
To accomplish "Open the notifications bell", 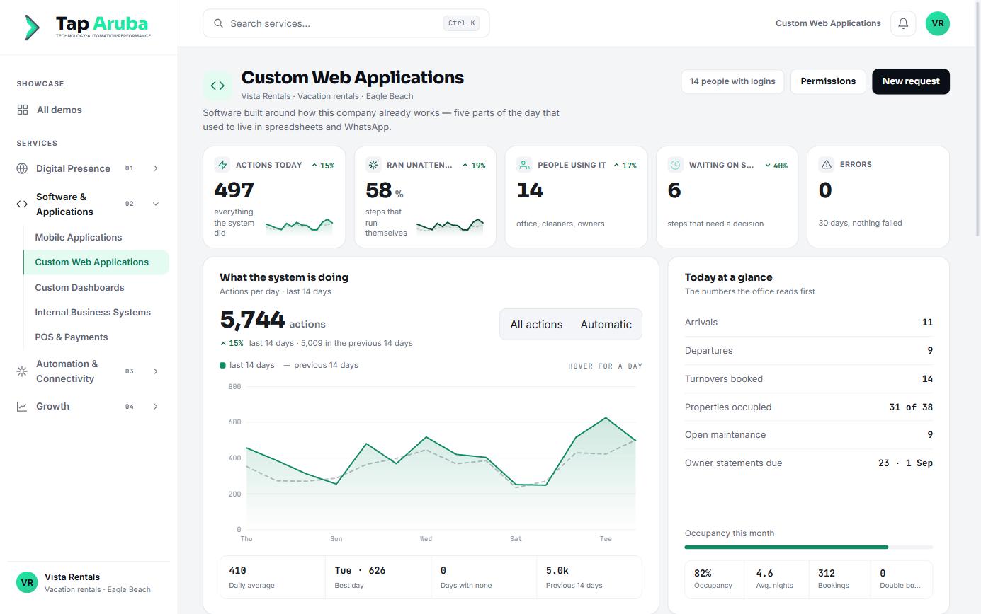I will tap(903, 23).
